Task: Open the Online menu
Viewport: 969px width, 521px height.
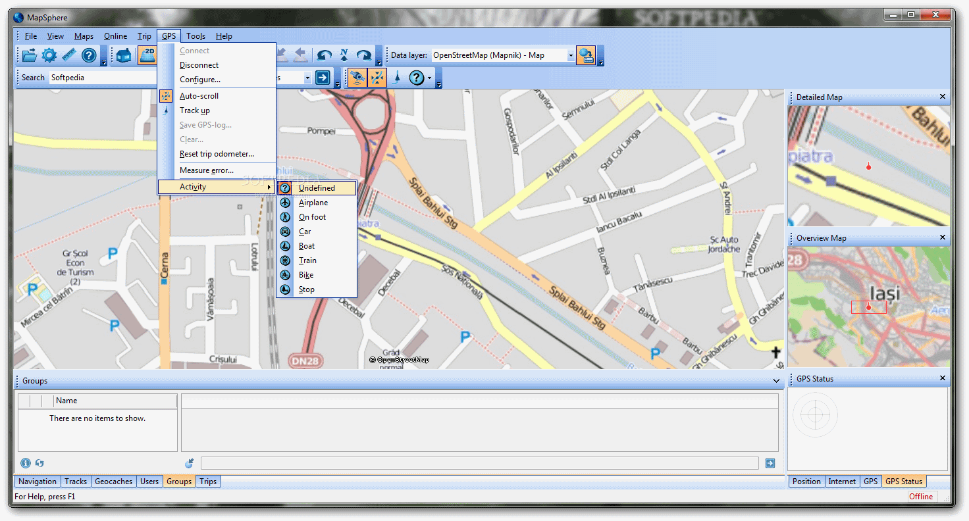Action: 115,36
